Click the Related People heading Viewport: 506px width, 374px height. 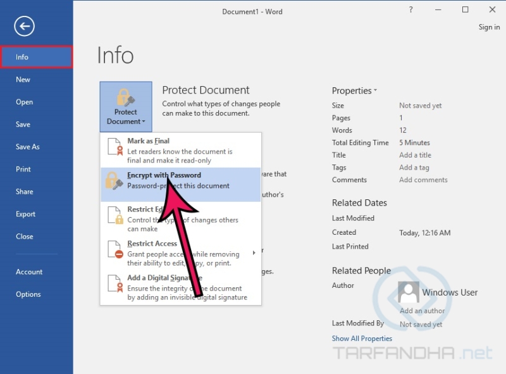361,271
